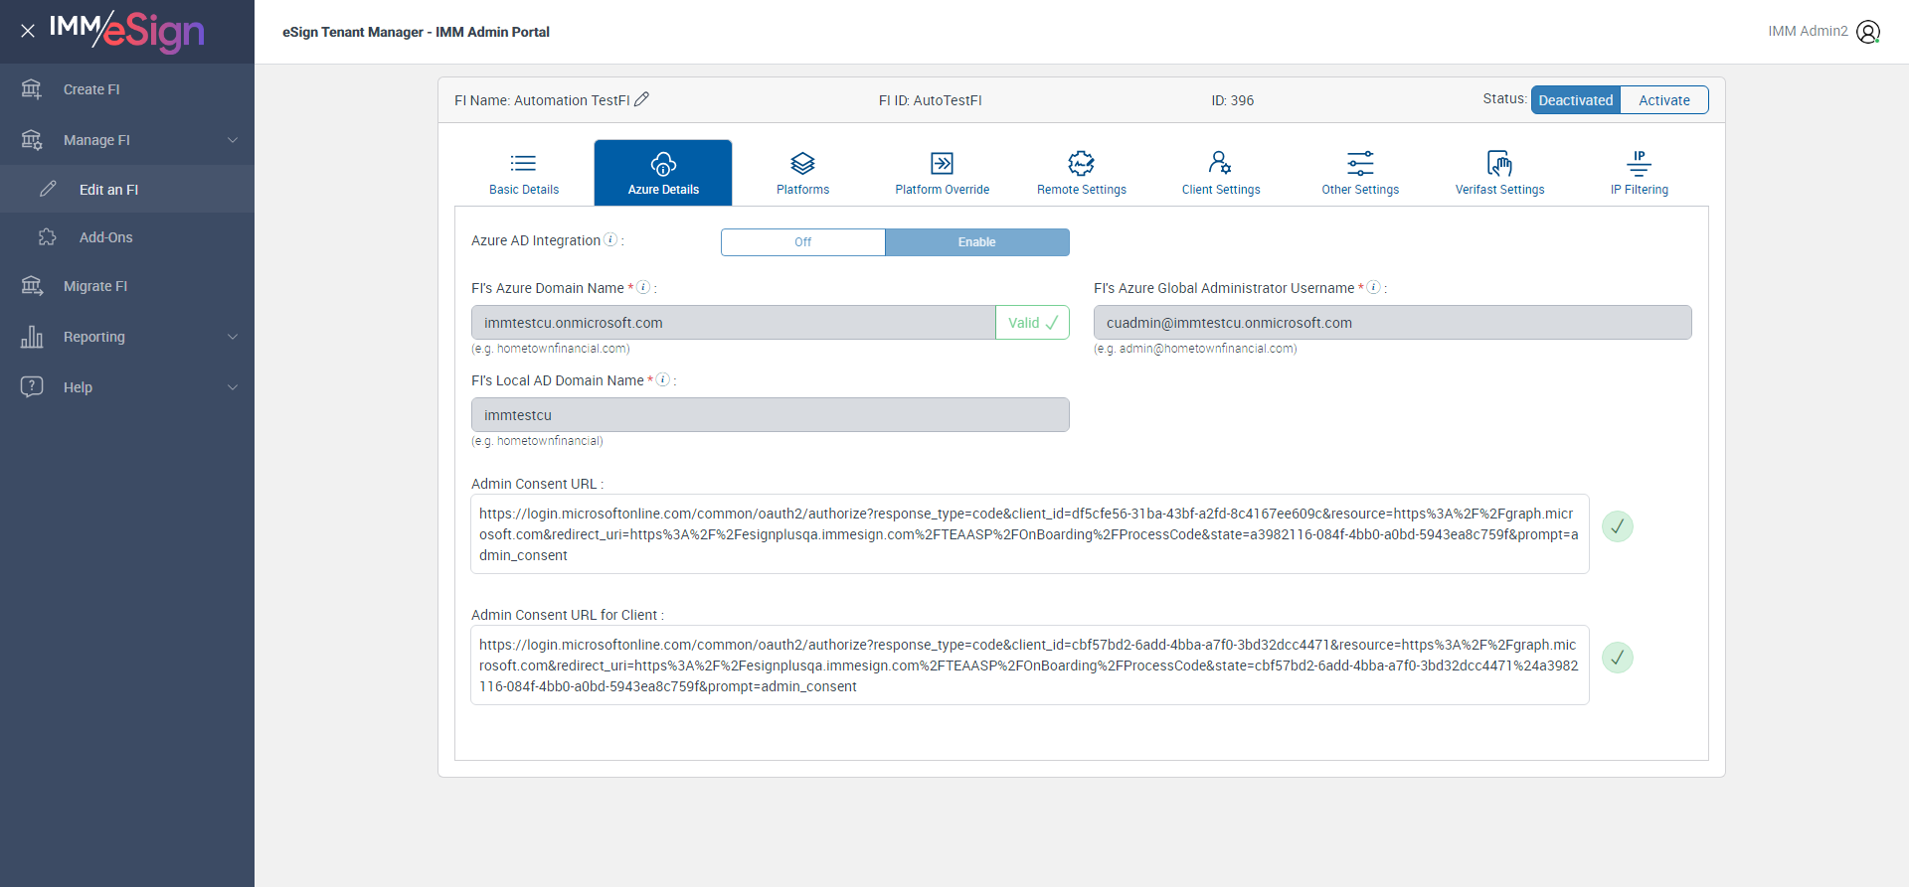Click the Basic Details list icon
The image size is (1909, 887).
click(x=524, y=163)
